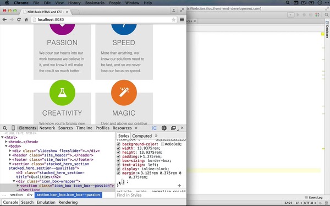Open DevTools settings gear
The height and width of the screenshot is (206, 330).
click(164, 128)
